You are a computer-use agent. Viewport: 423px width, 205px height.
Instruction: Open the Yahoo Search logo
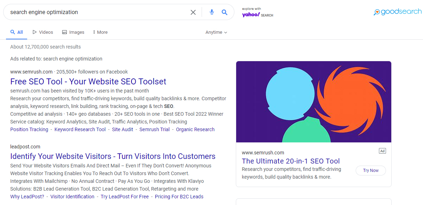click(258, 13)
